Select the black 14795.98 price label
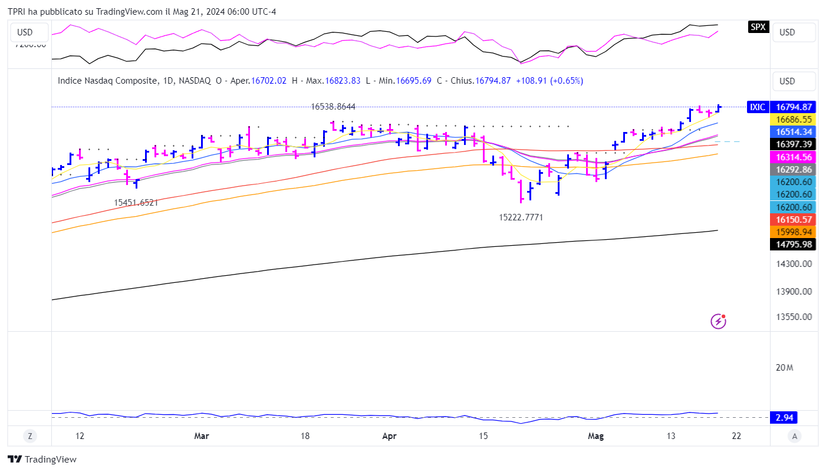 pos(794,244)
